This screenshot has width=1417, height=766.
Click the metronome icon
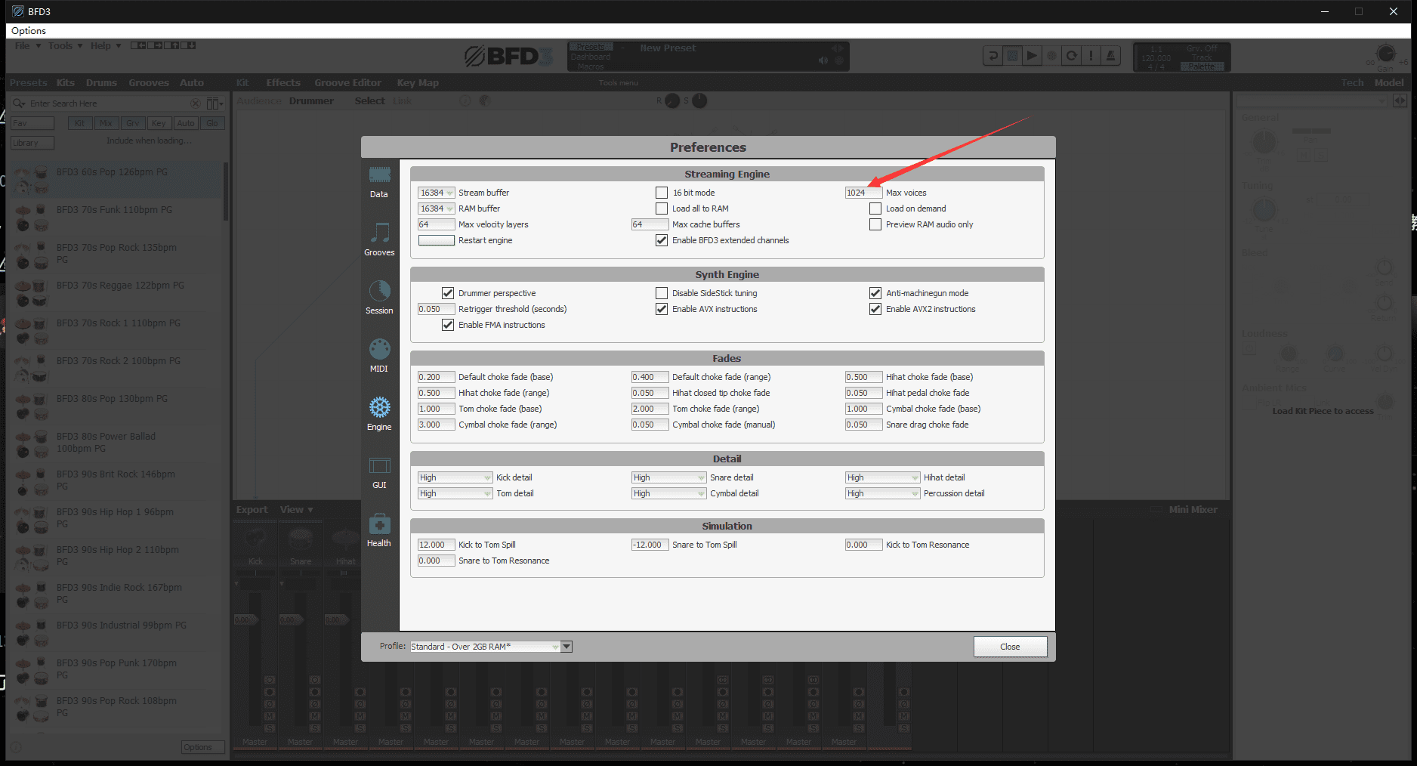(1110, 56)
